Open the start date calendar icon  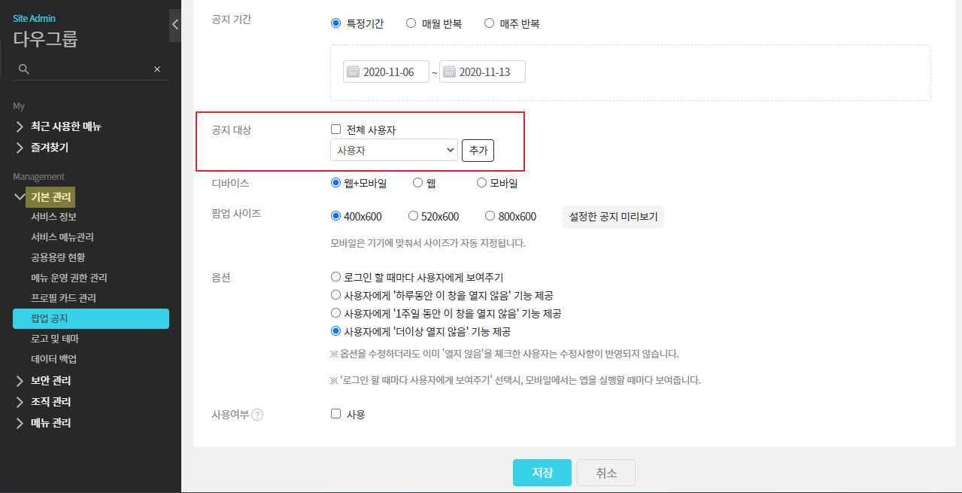(x=353, y=72)
